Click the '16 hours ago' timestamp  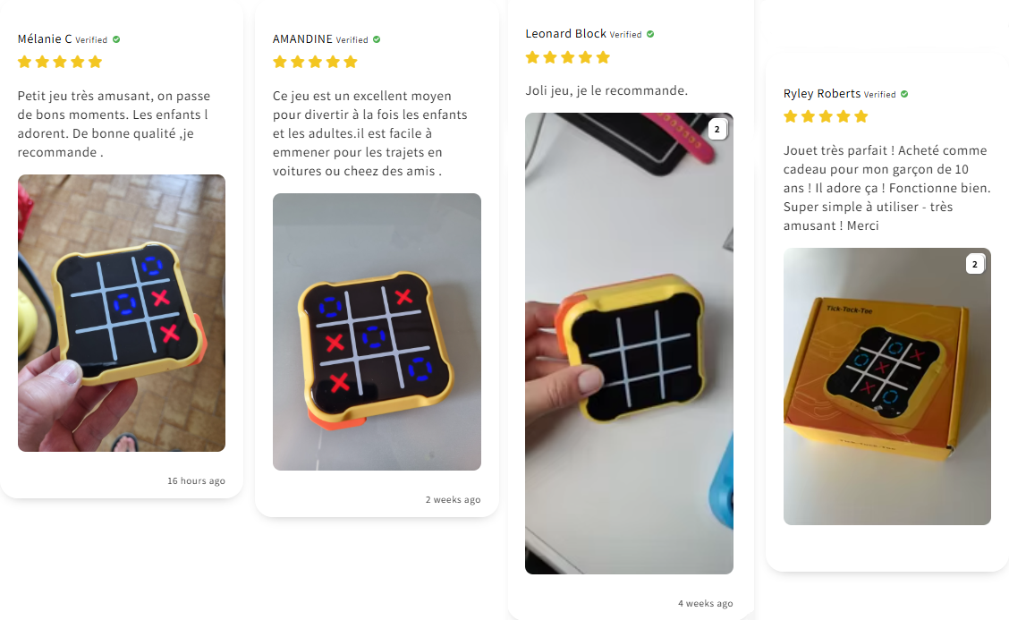(196, 481)
